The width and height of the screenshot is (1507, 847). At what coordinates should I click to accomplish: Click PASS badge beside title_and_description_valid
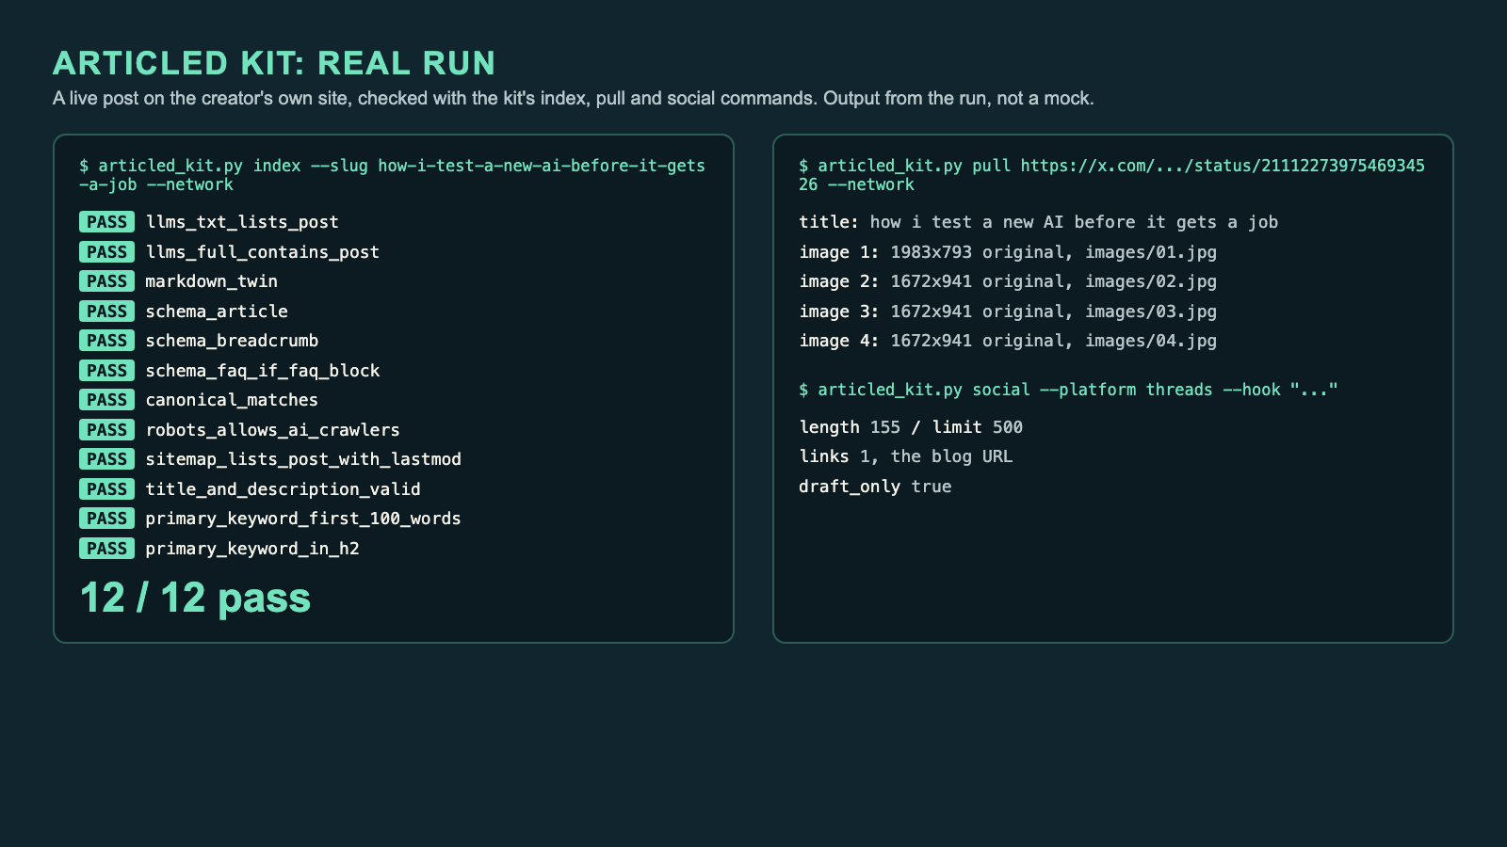(x=107, y=489)
